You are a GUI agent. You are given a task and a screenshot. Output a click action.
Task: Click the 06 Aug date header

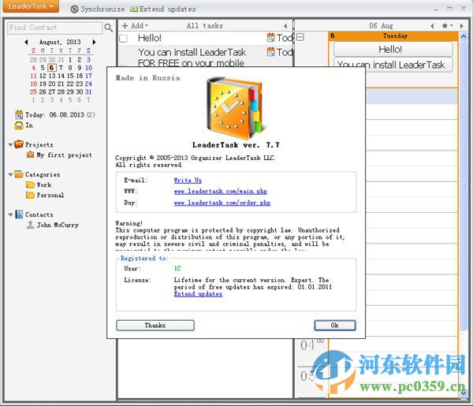click(381, 26)
